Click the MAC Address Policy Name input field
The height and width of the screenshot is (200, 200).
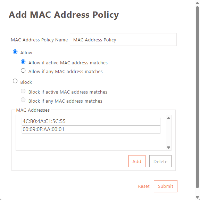point(123,40)
